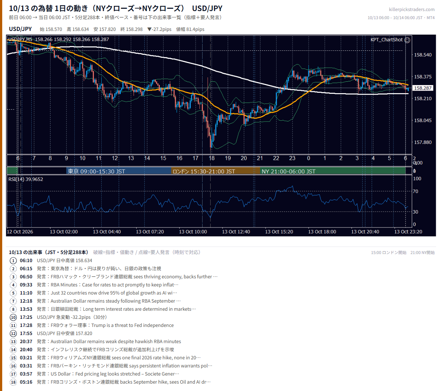The height and width of the screenshot is (391, 442).
Task: Click circled number 18 beside 05:16 event
Action: coord(13,382)
